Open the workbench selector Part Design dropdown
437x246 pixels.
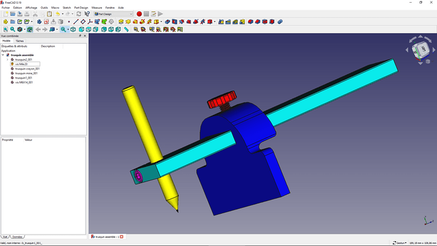[113, 14]
